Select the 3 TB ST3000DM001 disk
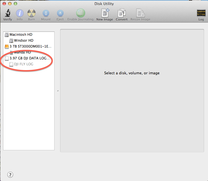The height and width of the screenshot is (181, 208). (29, 46)
